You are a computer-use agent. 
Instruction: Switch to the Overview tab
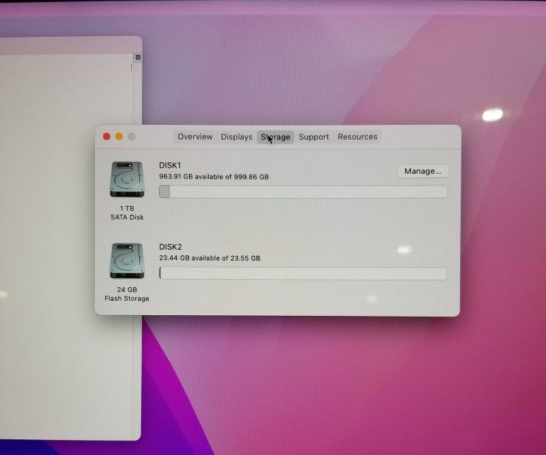coord(195,137)
